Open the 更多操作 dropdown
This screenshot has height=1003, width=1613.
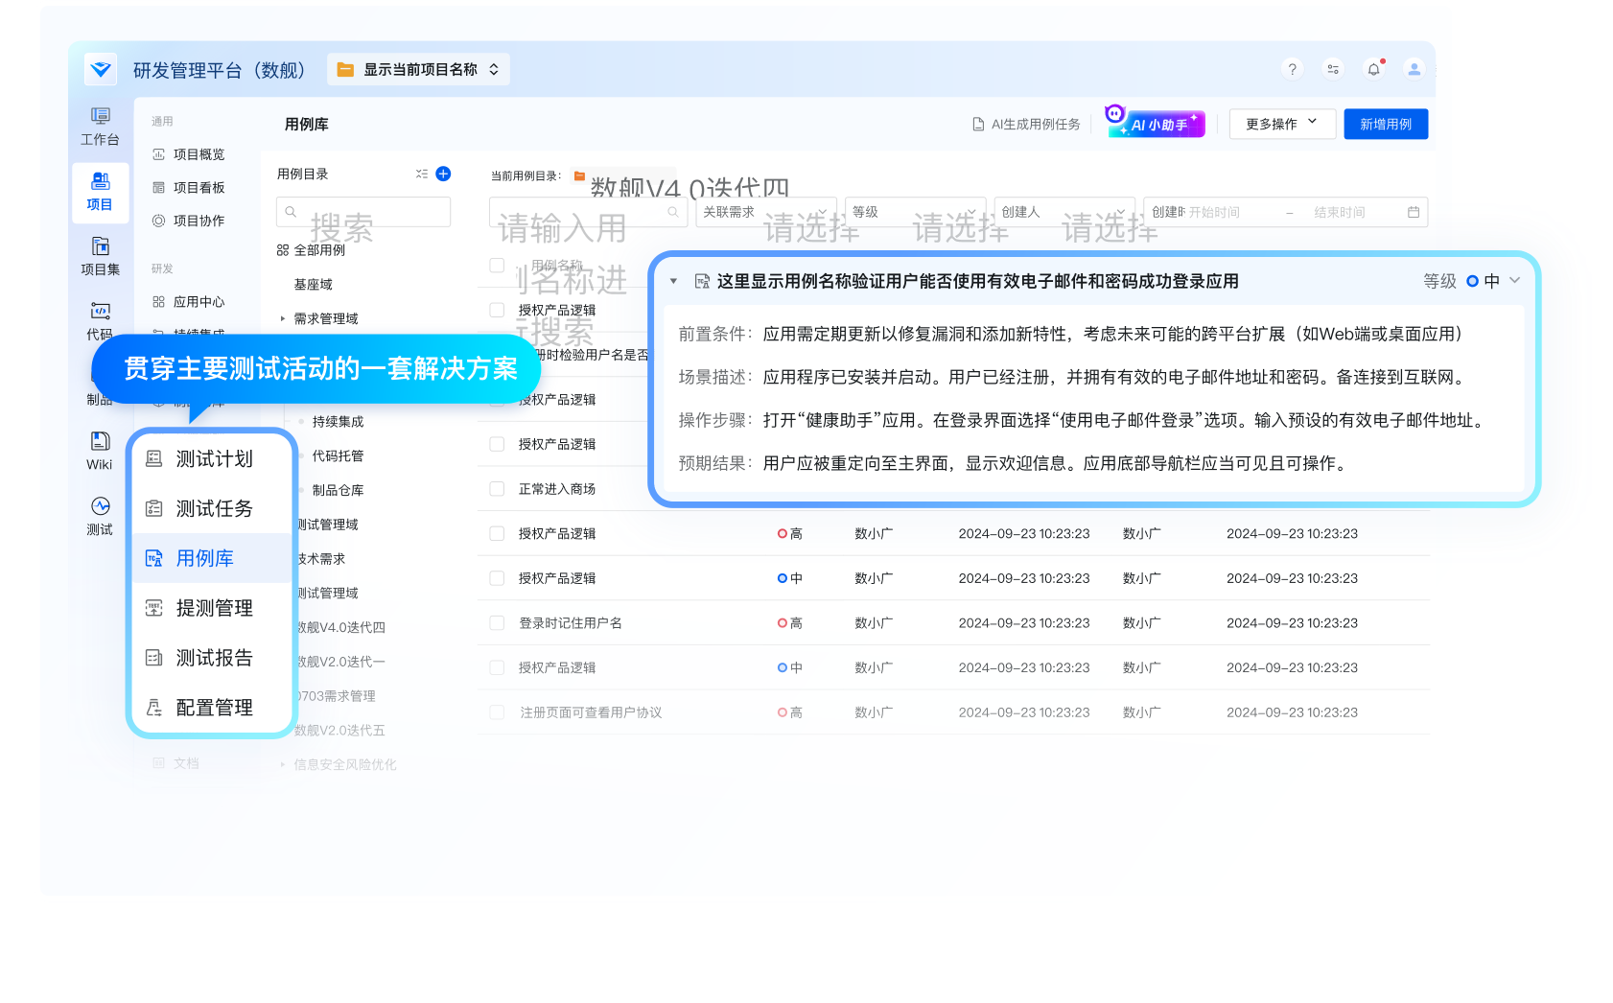(x=1281, y=124)
